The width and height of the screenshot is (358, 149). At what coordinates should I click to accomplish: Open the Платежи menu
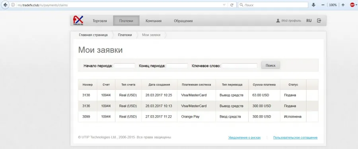pyautogui.click(x=126, y=21)
